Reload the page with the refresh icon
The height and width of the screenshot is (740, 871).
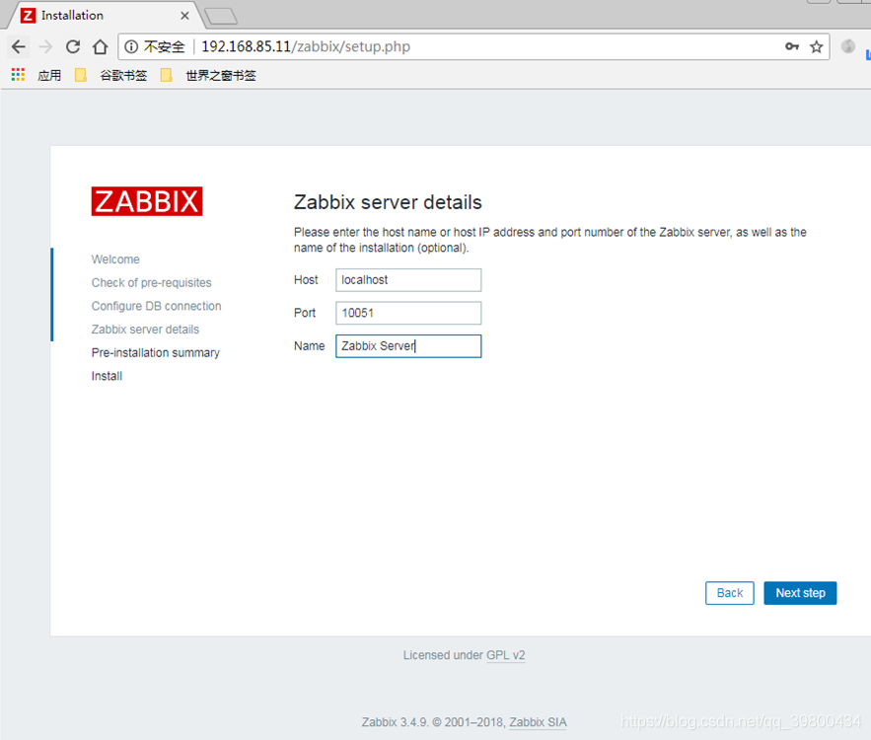click(73, 46)
